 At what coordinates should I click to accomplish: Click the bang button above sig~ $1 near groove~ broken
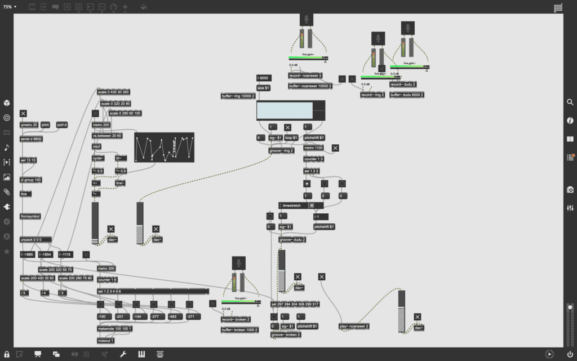point(274,317)
